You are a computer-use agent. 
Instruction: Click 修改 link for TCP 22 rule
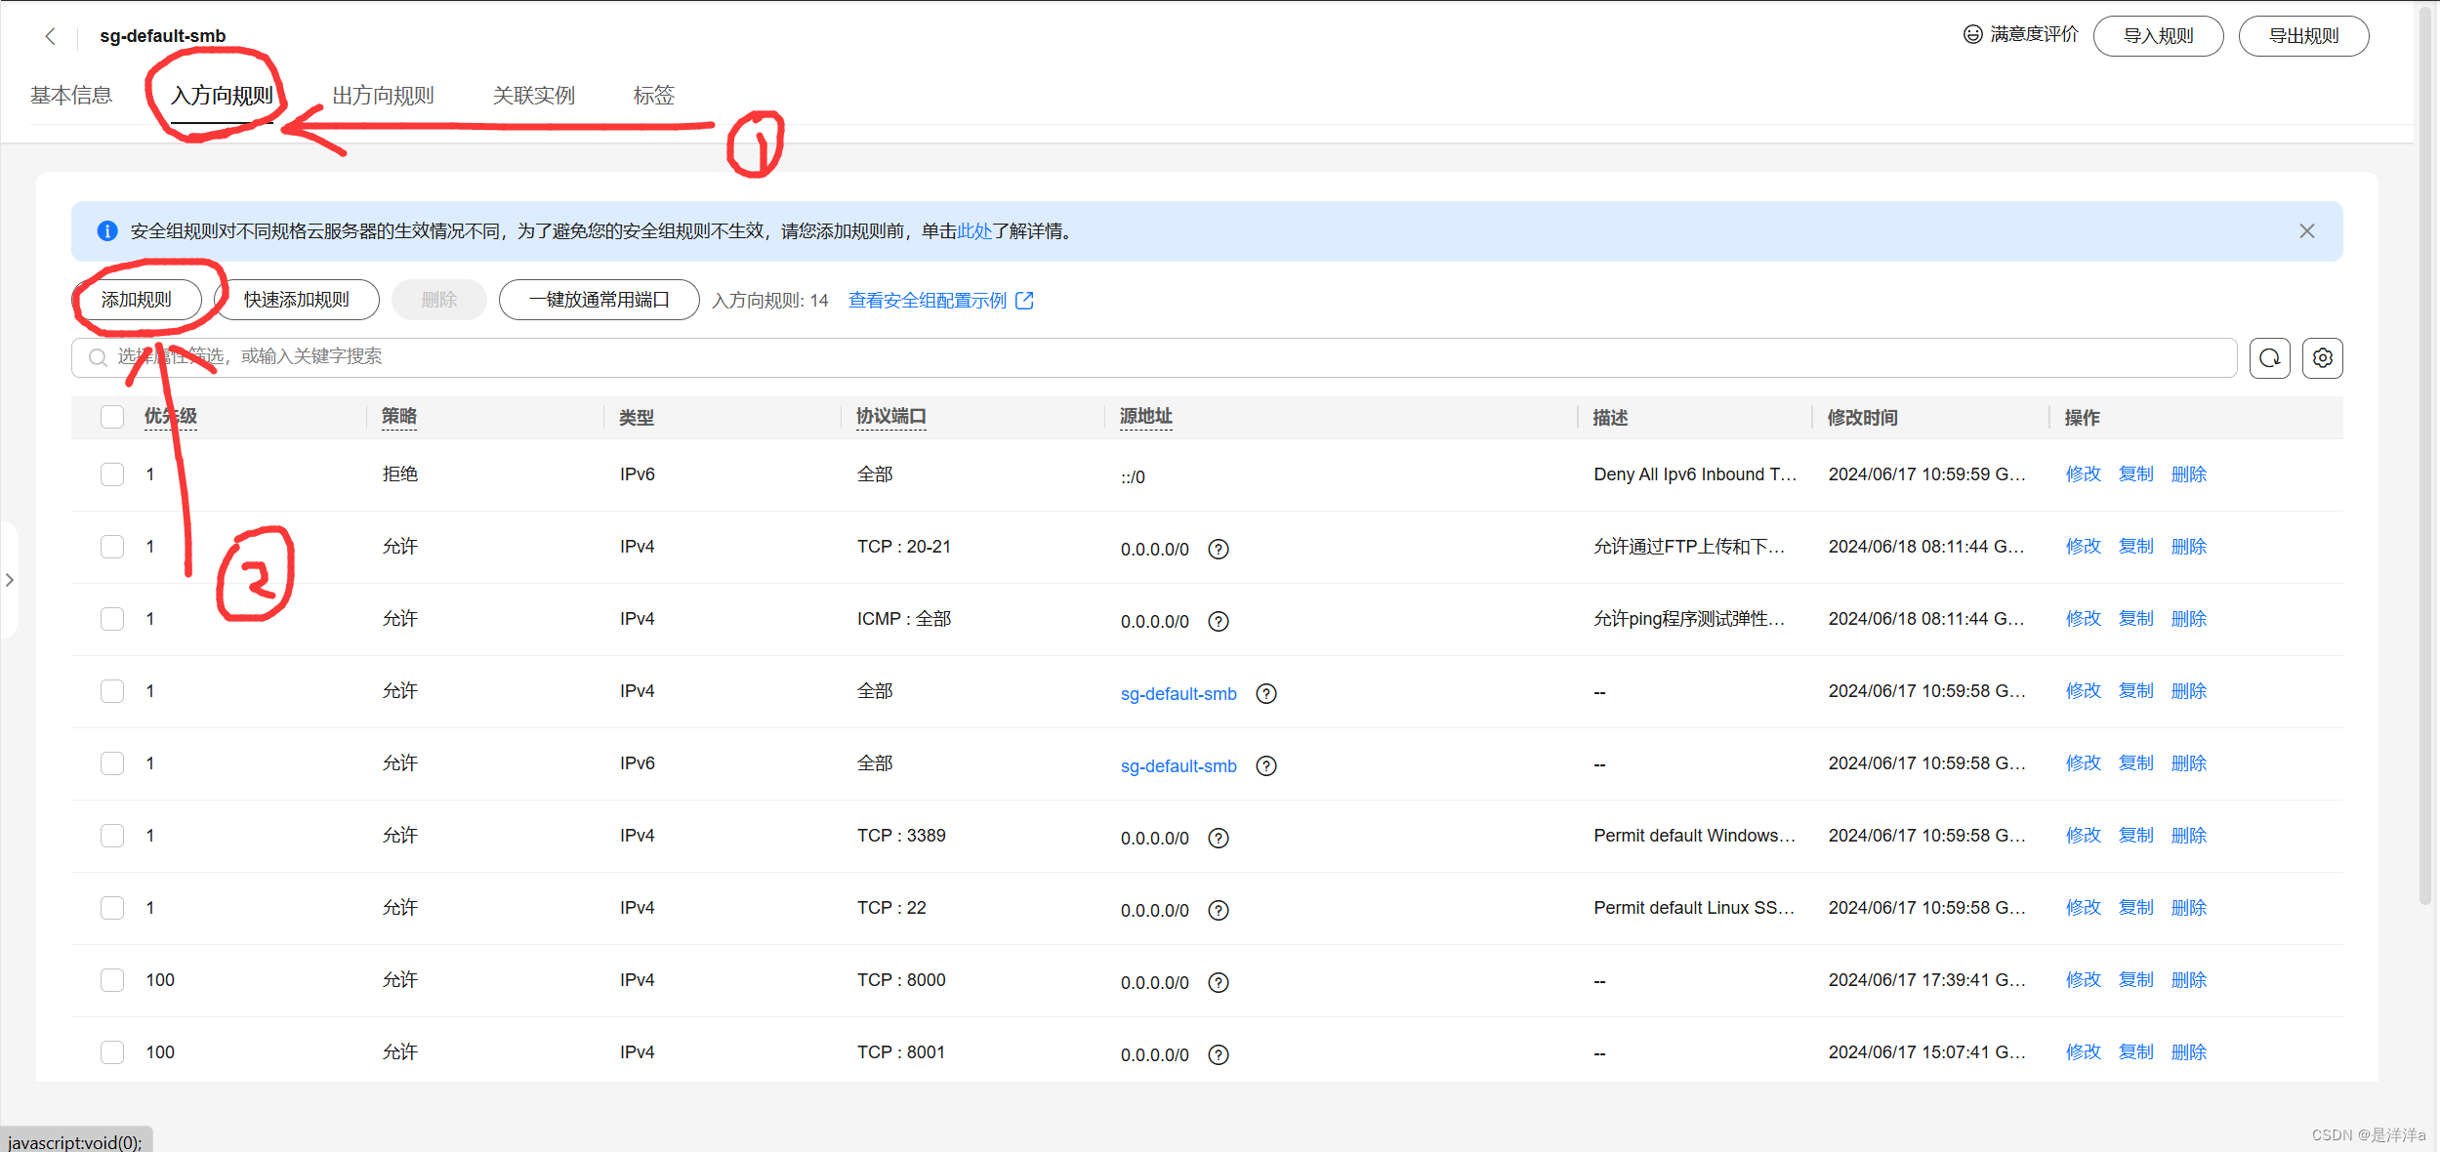coord(2082,908)
